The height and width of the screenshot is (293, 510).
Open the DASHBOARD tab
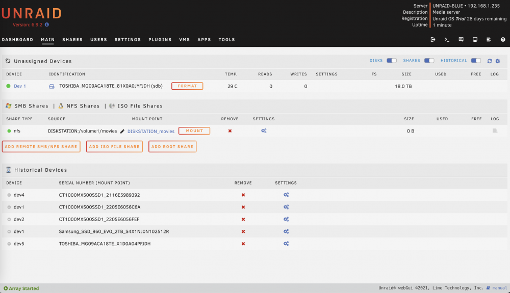[17, 40]
